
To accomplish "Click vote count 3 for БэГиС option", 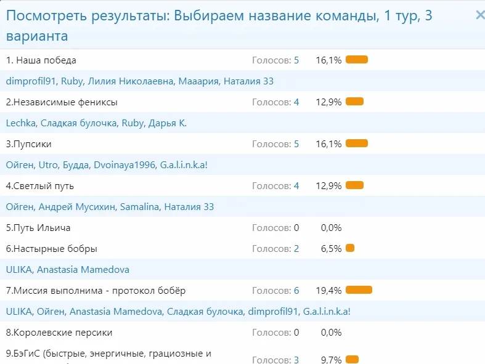I will (x=296, y=360).
